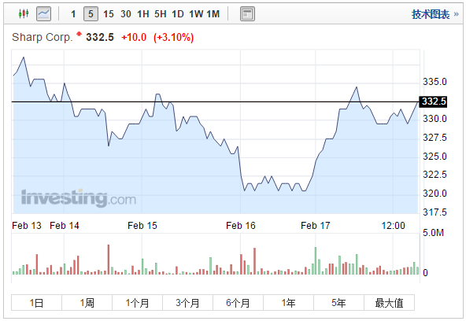Click the 335.0 price axis label
Image resolution: width=466 pixels, height=321 pixels.
coord(435,82)
